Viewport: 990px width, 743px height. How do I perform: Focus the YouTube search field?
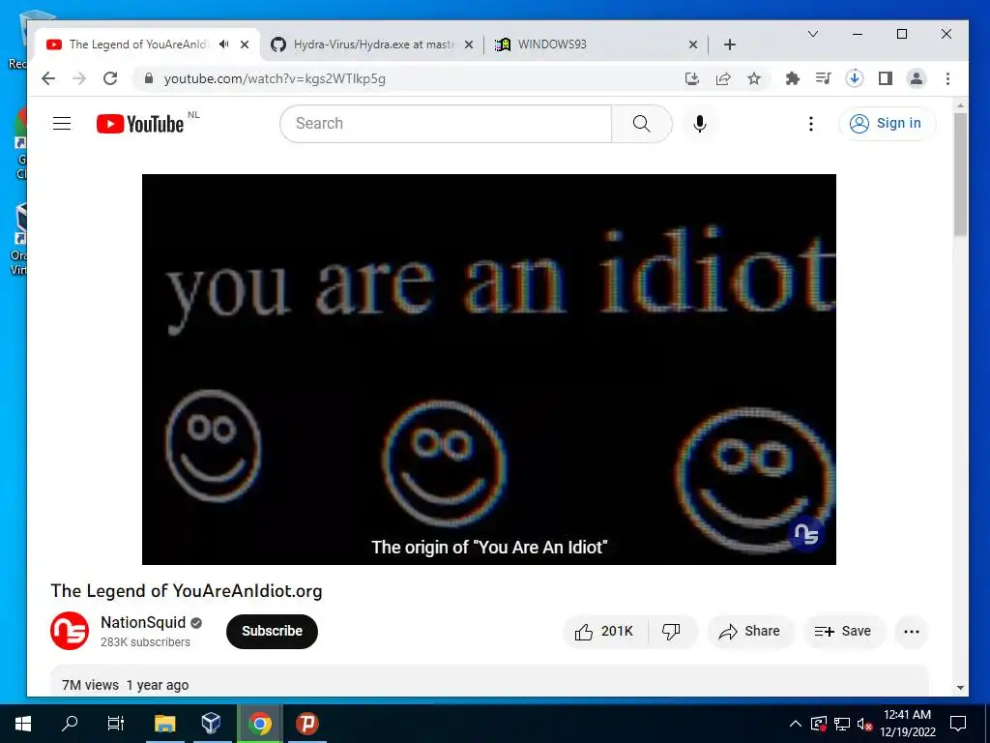point(446,123)
